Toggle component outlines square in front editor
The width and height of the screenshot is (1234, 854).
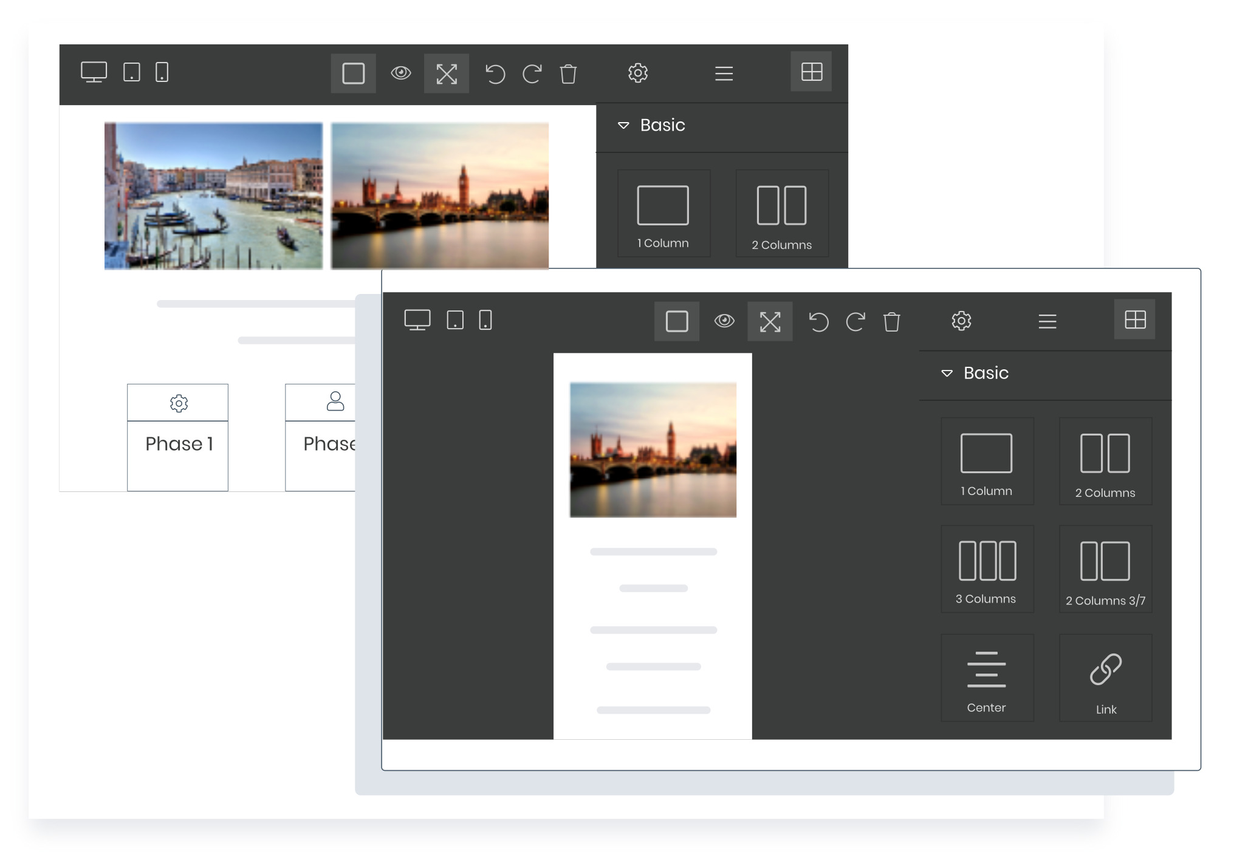point(677,321)
